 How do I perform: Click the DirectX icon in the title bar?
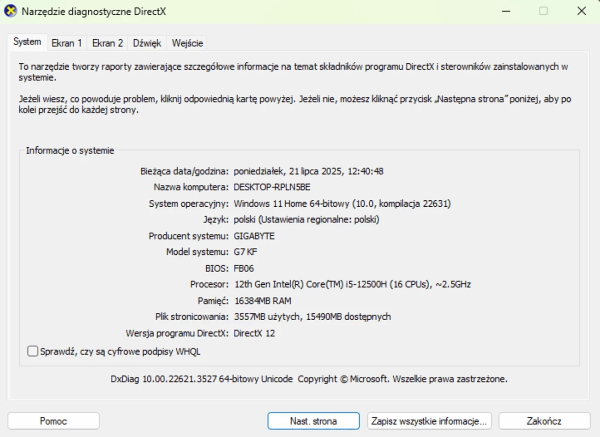[10, 11]
